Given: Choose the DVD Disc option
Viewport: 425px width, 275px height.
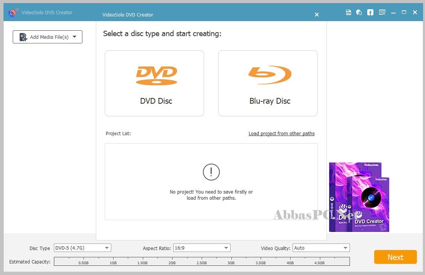Looking at the screenshot, I should pos(154,83).
